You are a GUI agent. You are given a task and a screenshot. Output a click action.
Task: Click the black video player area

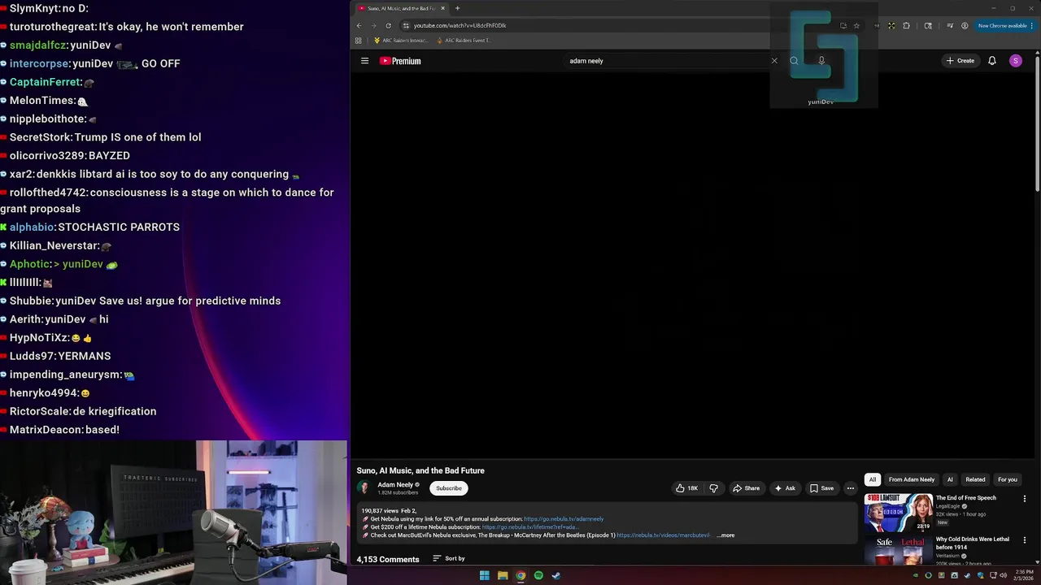(x=691, y=266)
